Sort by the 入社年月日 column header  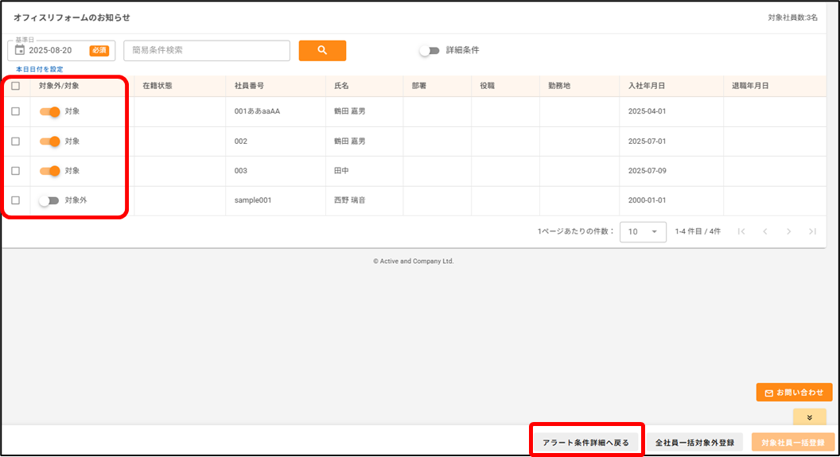646,86
